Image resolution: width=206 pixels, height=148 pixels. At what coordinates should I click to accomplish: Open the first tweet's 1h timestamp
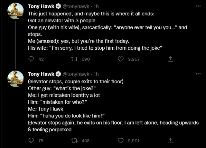pyautogui.click(x=96, y=6)
